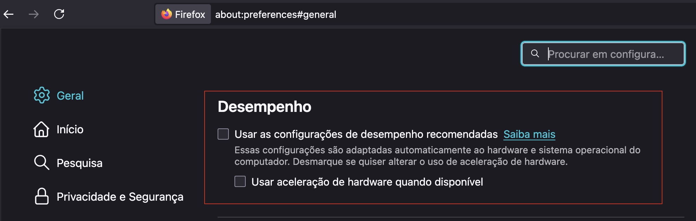The height and width of the screenshot is (221, 696).
Task: Click the Firefox logo badge in address bar
Action: 167,14
